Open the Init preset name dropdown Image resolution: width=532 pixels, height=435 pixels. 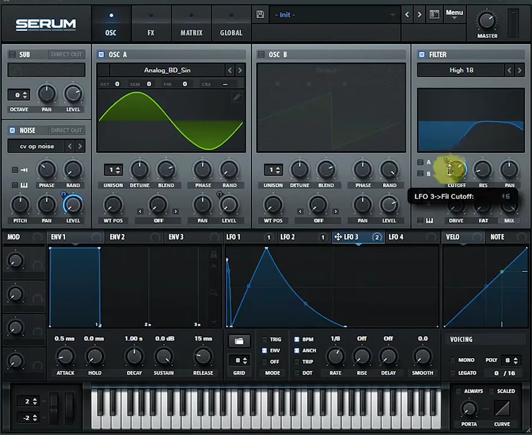coord(334,15)
